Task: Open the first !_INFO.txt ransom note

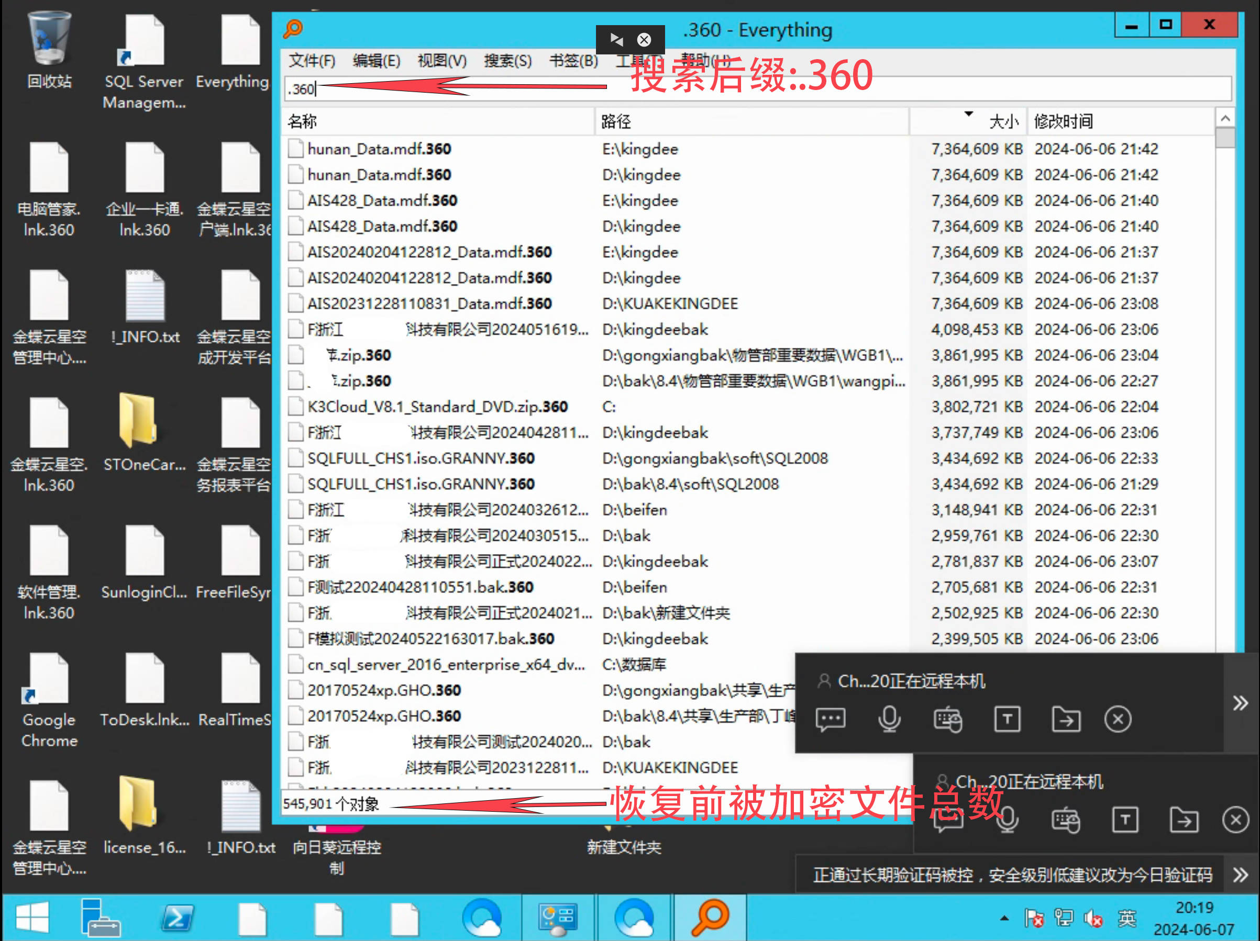Action: pos(145,307)
